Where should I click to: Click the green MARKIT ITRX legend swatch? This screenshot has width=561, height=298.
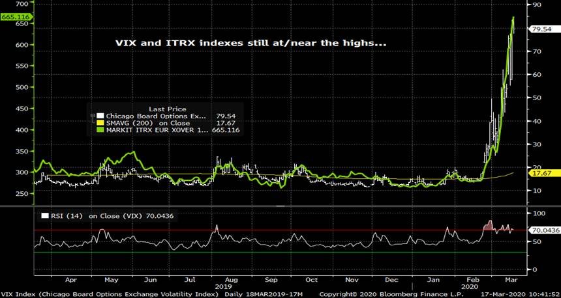click(100, 131)
